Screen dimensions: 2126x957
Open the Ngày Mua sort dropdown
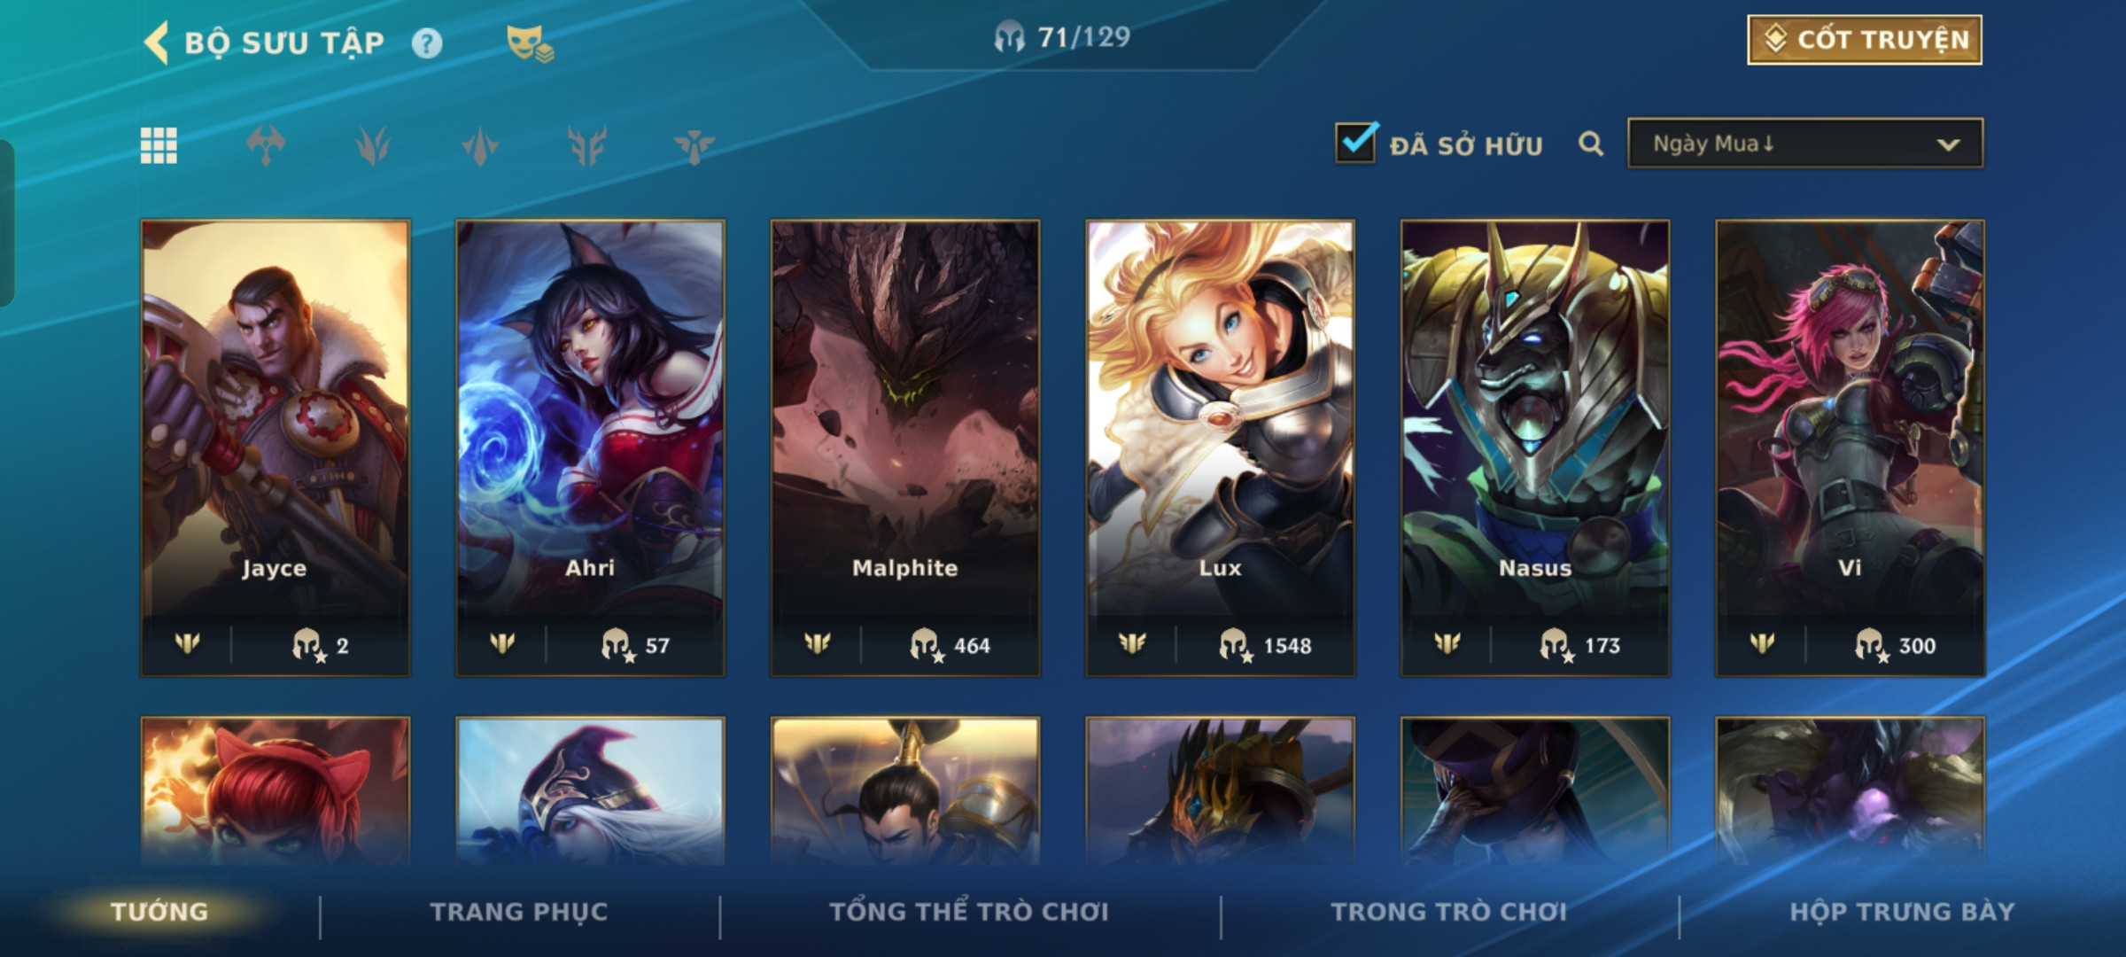point(1805,144)
